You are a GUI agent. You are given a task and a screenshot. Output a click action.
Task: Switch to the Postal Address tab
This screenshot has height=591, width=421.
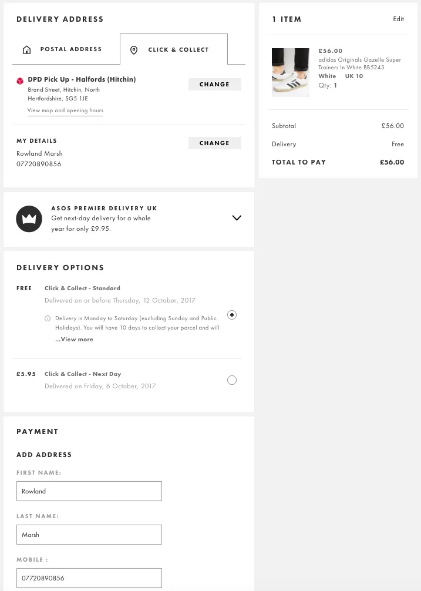coord(66,49)
